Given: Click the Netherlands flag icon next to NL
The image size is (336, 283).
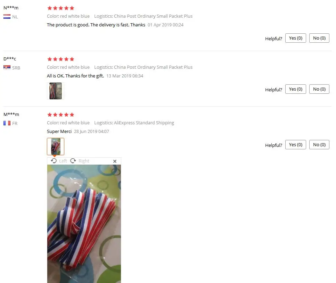Looking at the screenshot, I should tap(7, 16).
